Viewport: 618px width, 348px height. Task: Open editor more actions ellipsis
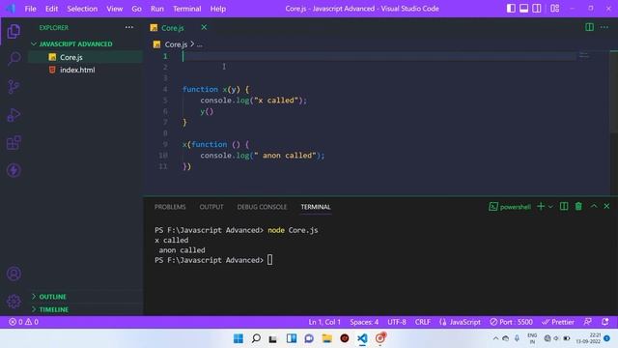point(604,27)
